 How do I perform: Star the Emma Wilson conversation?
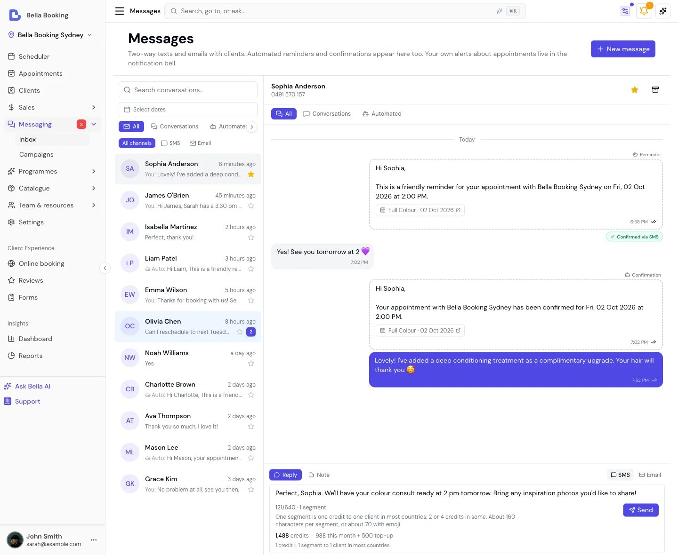(251, 301)
